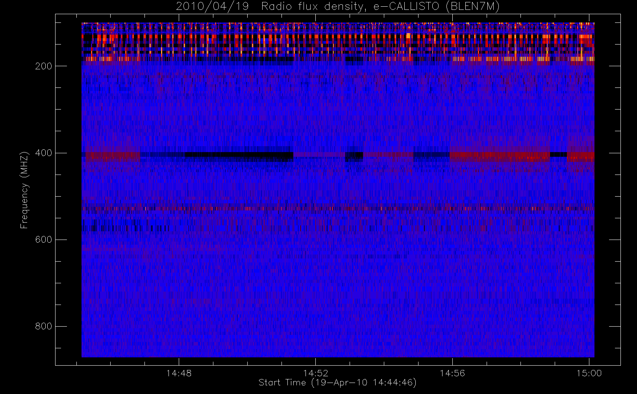Click the "Start Time (19-Apr-10 14:44:46)" label
Image resolution: width=637 pixels, height=394 pixels.
(337, 383)
